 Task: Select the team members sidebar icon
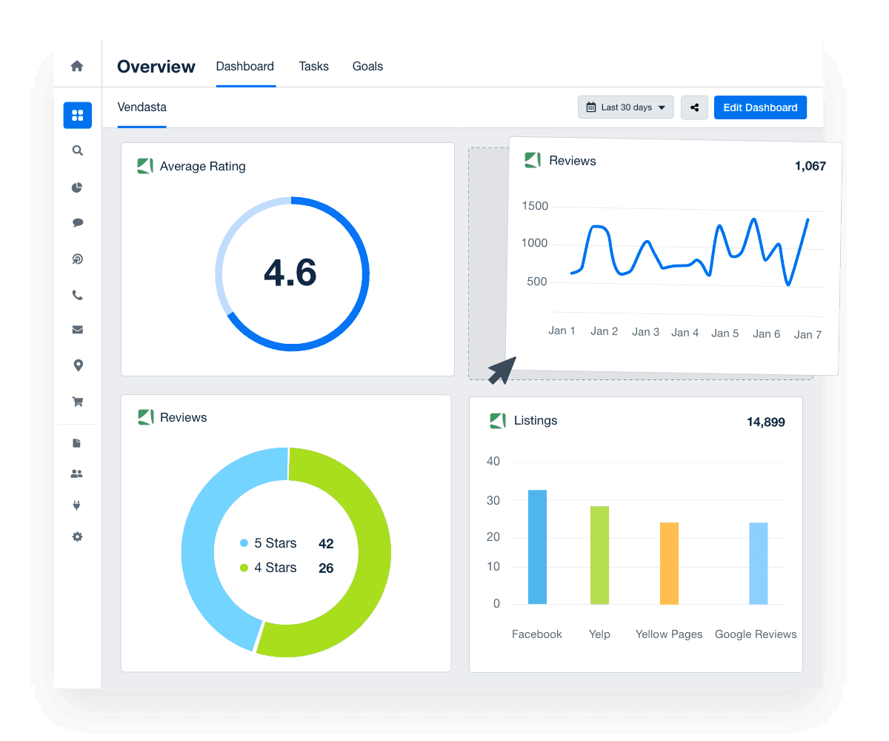(x=77, y=473)
